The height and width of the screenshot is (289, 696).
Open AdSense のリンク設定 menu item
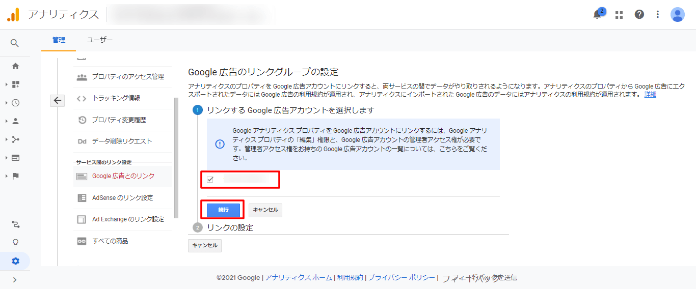pyautogui.click(x=122, y=198)
